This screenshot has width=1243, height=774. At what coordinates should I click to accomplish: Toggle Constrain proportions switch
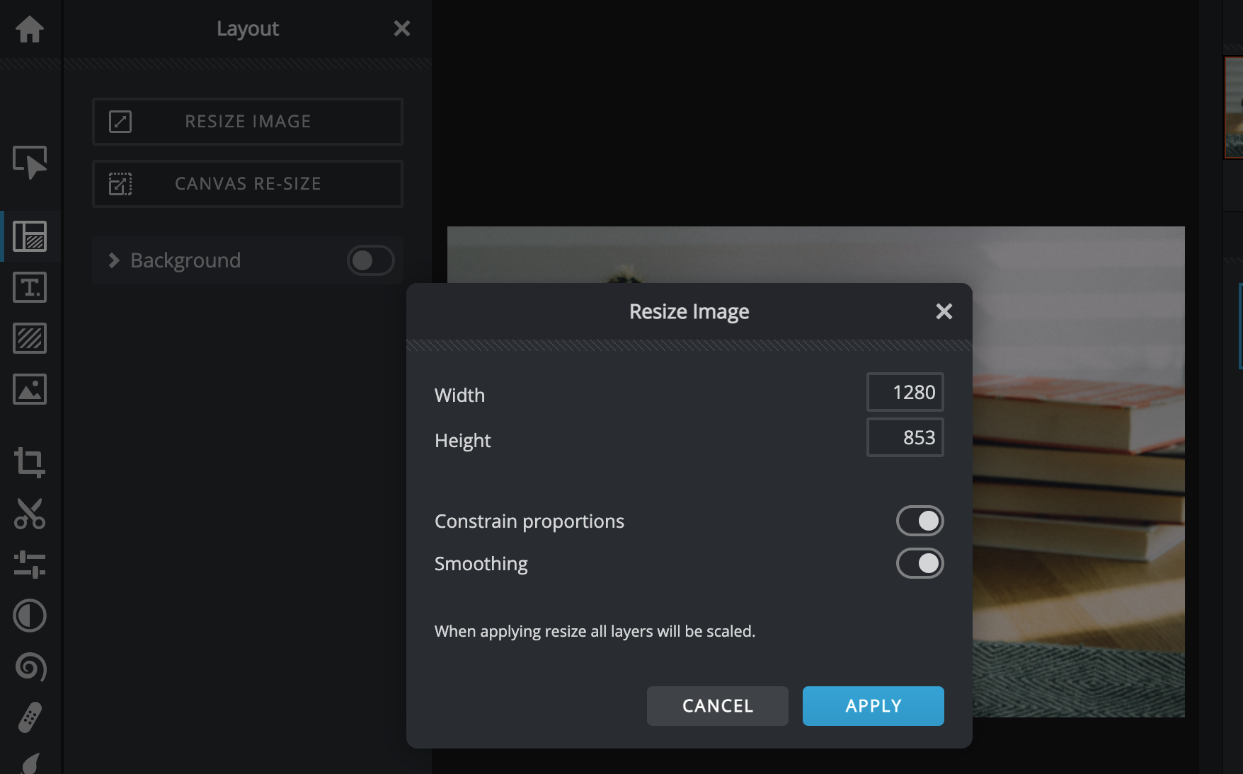[x=920, y=521]
